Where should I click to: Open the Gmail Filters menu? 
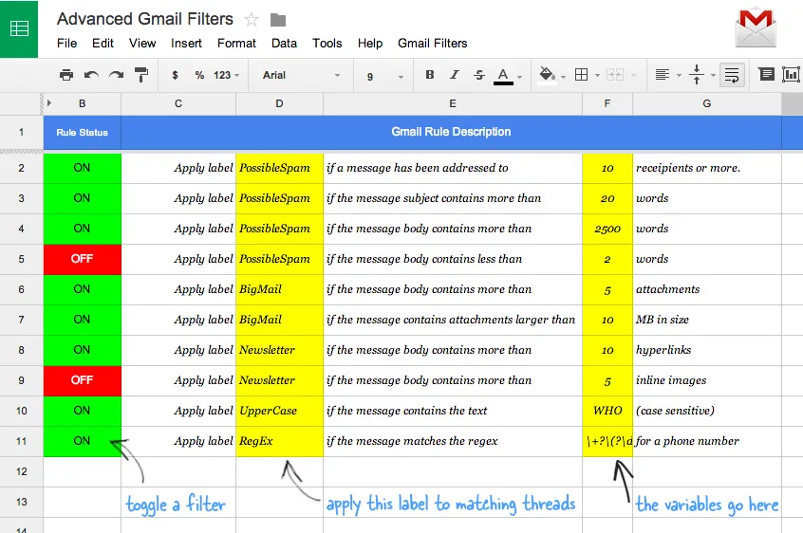click(433, 44)
